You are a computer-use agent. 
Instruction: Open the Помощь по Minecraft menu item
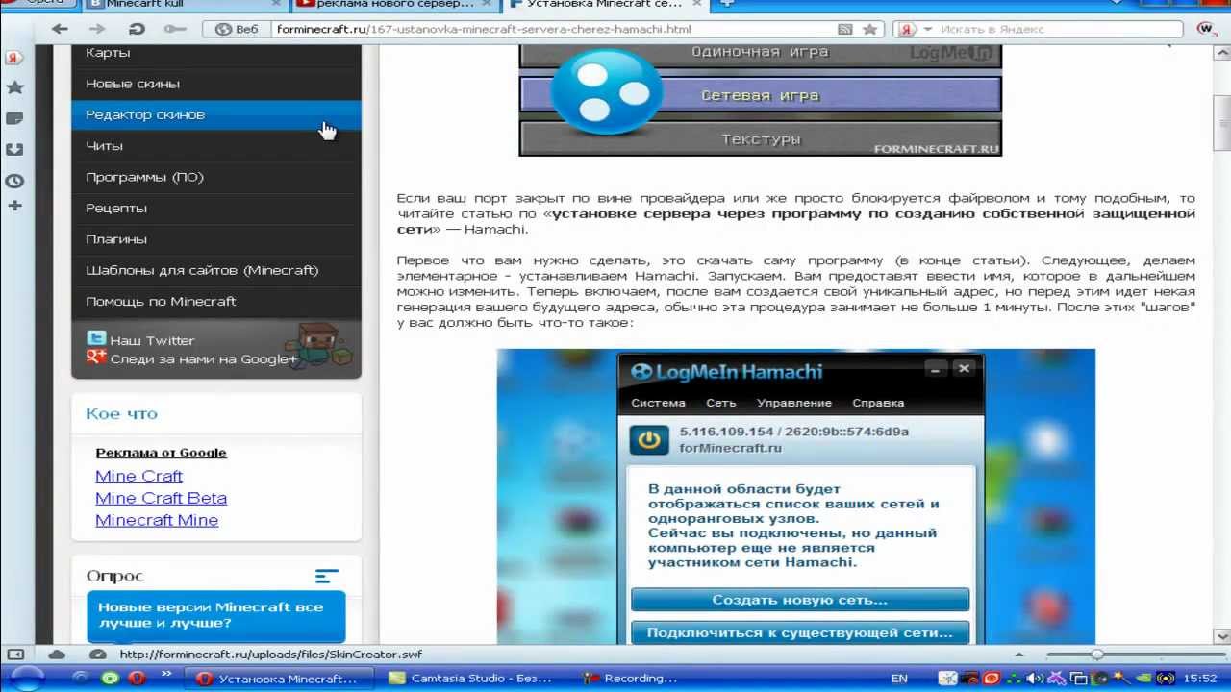point(216,301)
